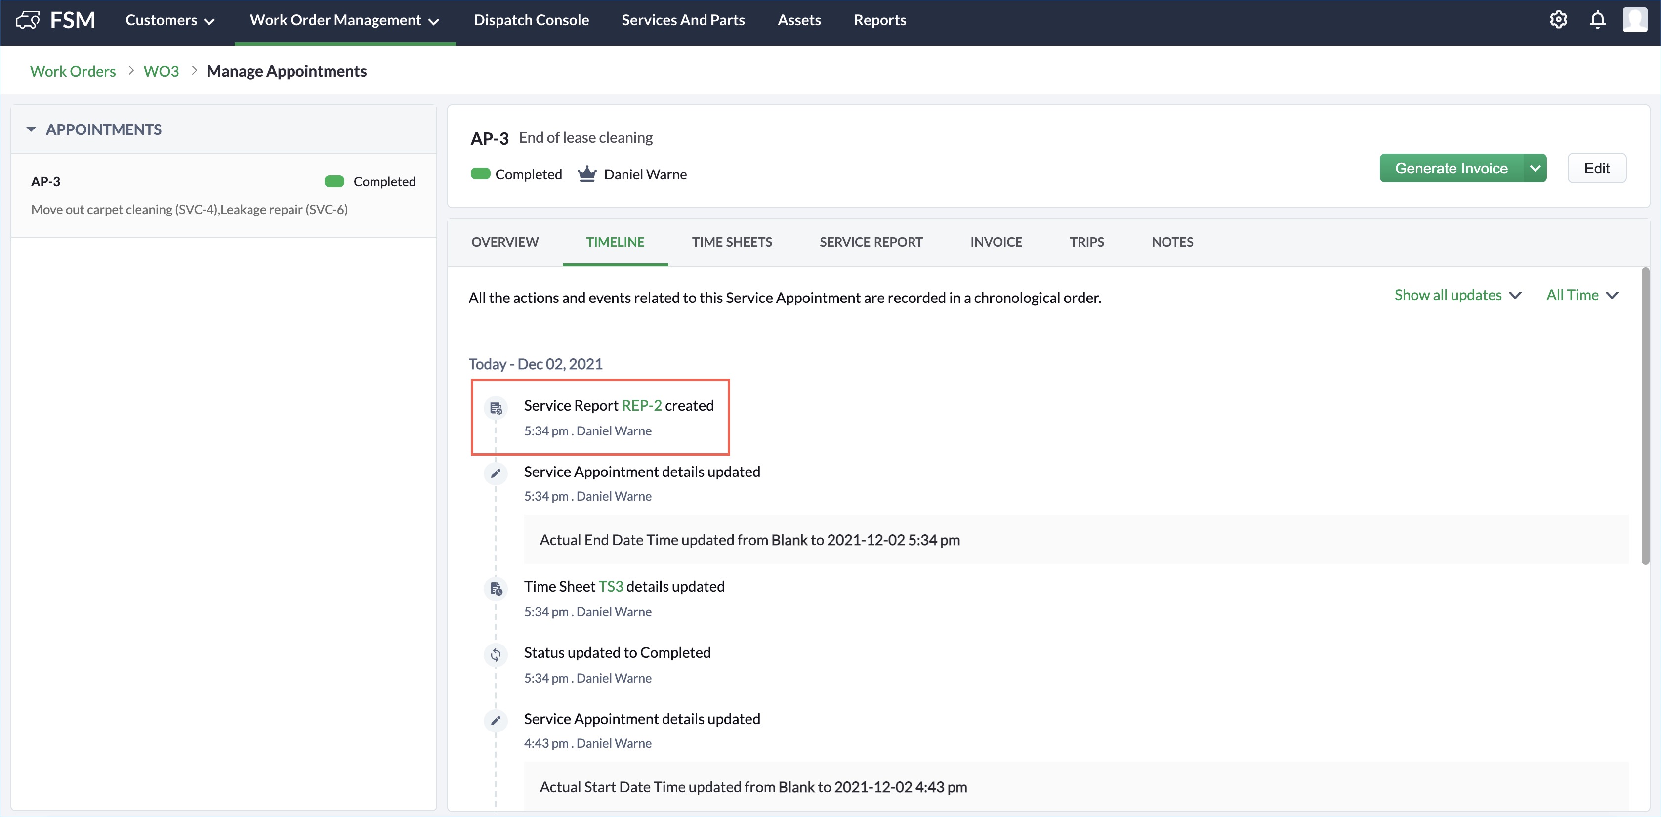Click the Status updated sync icon
Screen dimensions: 1661x817
pyautogui.click(x=495, y=655)
